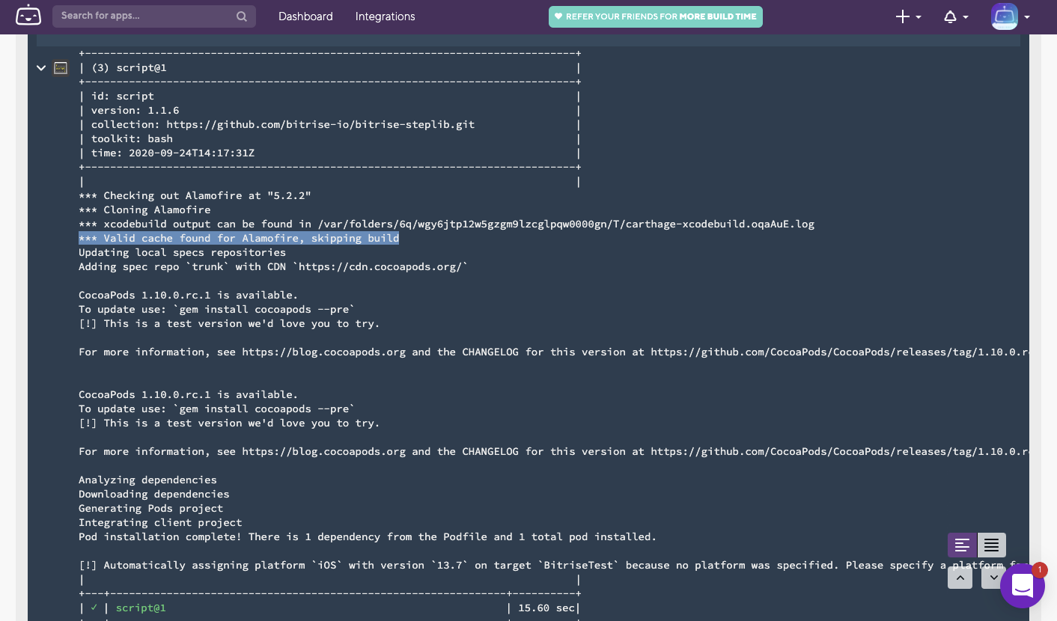Screen dimensions: 1057x621
Task: Open the Dashboard page
Action: [x=305, y=16]
